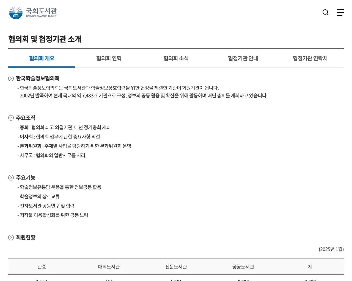
Task: Click the 국회도서관 logo text link
Action: tap(41, 12)
